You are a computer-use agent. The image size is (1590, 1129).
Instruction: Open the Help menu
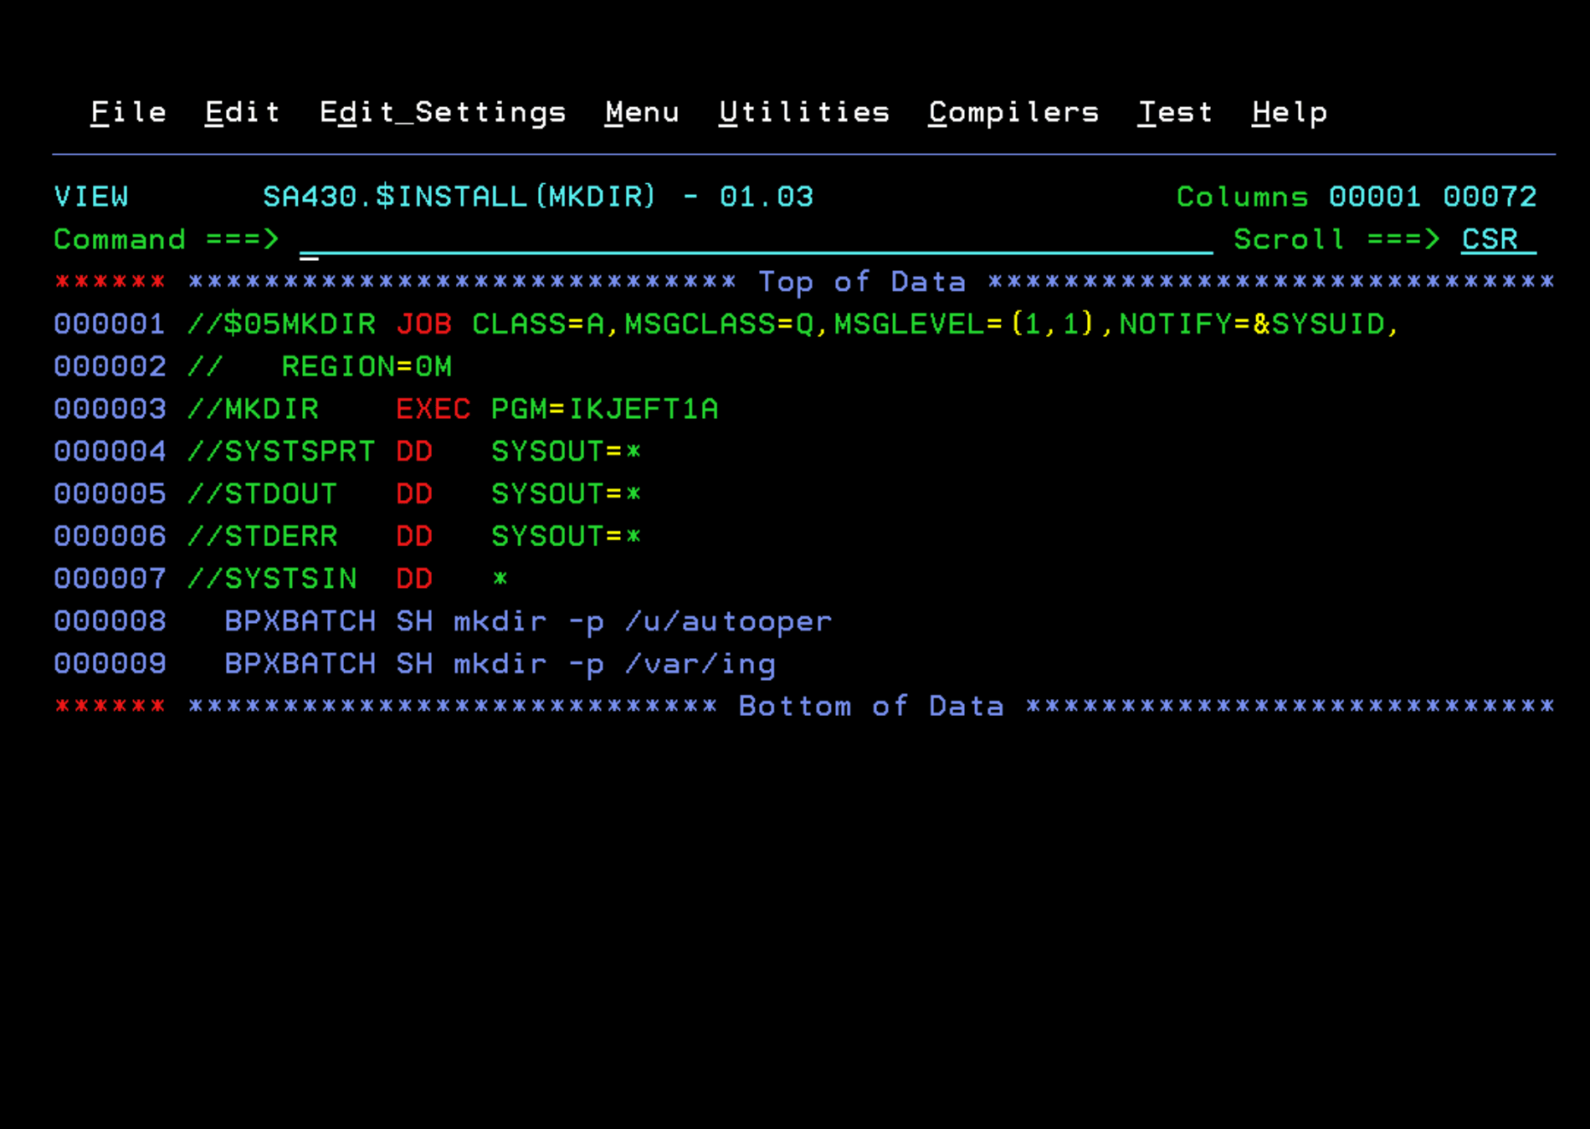pyautogui.click(x=1289, y=112)
